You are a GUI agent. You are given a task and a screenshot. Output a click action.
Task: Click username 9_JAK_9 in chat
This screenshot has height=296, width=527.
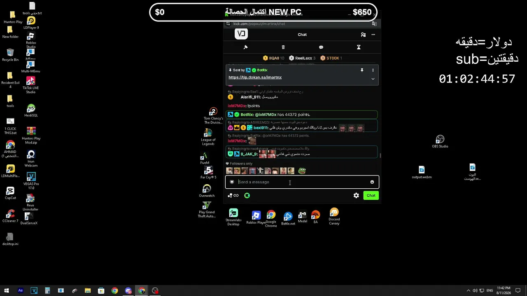click(x=249, y=154)
